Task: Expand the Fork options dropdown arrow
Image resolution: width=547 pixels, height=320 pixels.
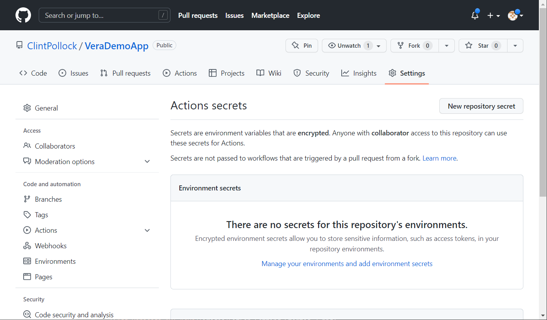Action: click(x=447, y=45)
